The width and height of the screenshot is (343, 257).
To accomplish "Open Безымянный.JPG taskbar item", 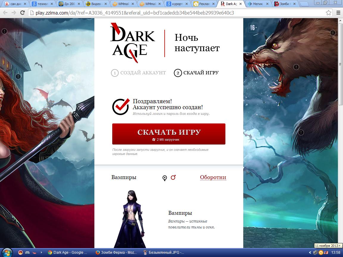I will [164, 253].
